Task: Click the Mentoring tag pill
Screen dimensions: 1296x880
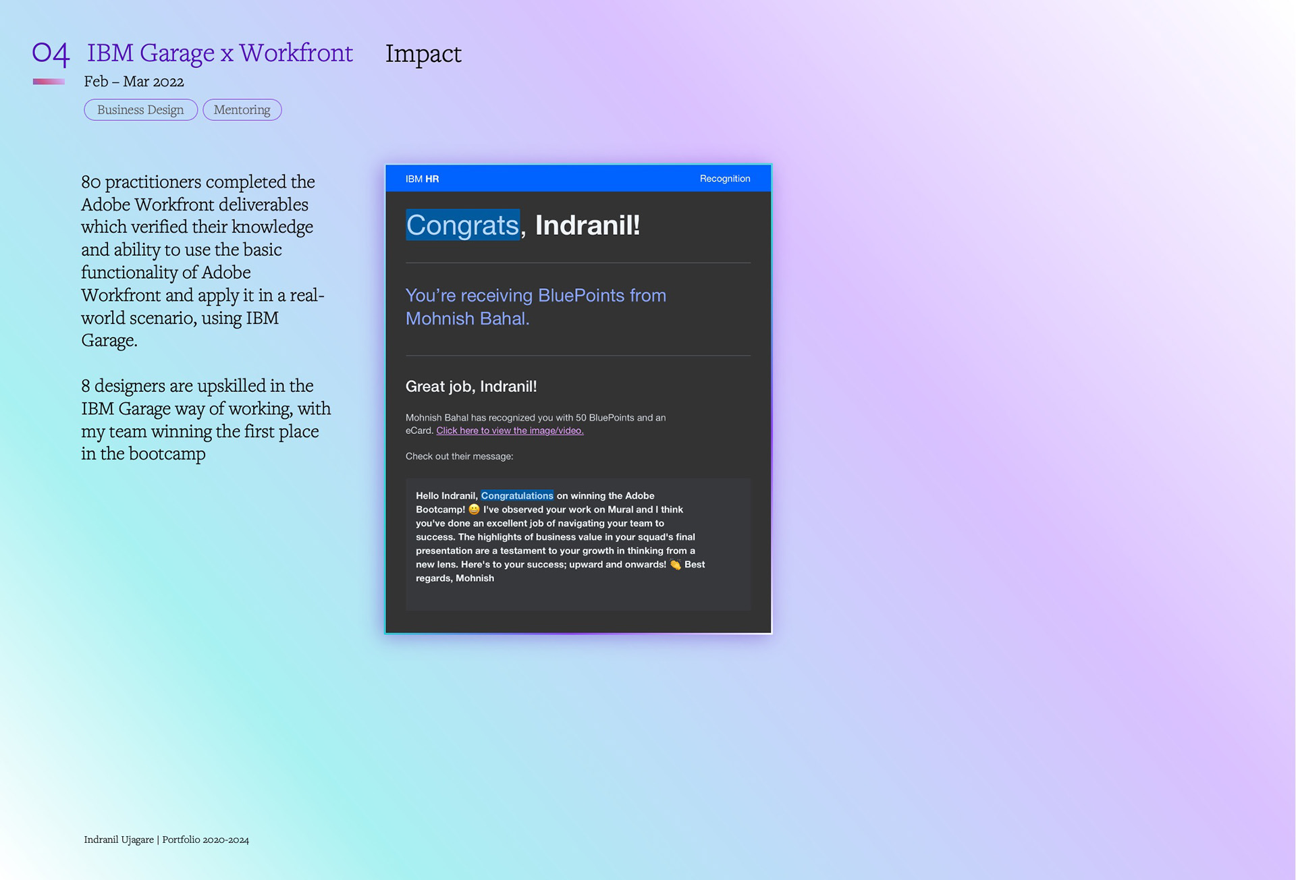Action: click(242, 110)
